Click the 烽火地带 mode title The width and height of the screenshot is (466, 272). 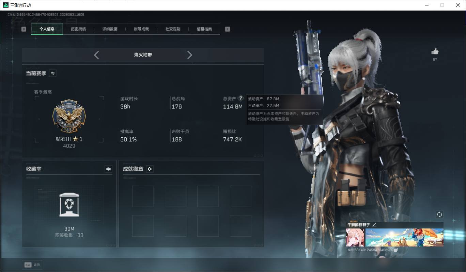point(143,55)
